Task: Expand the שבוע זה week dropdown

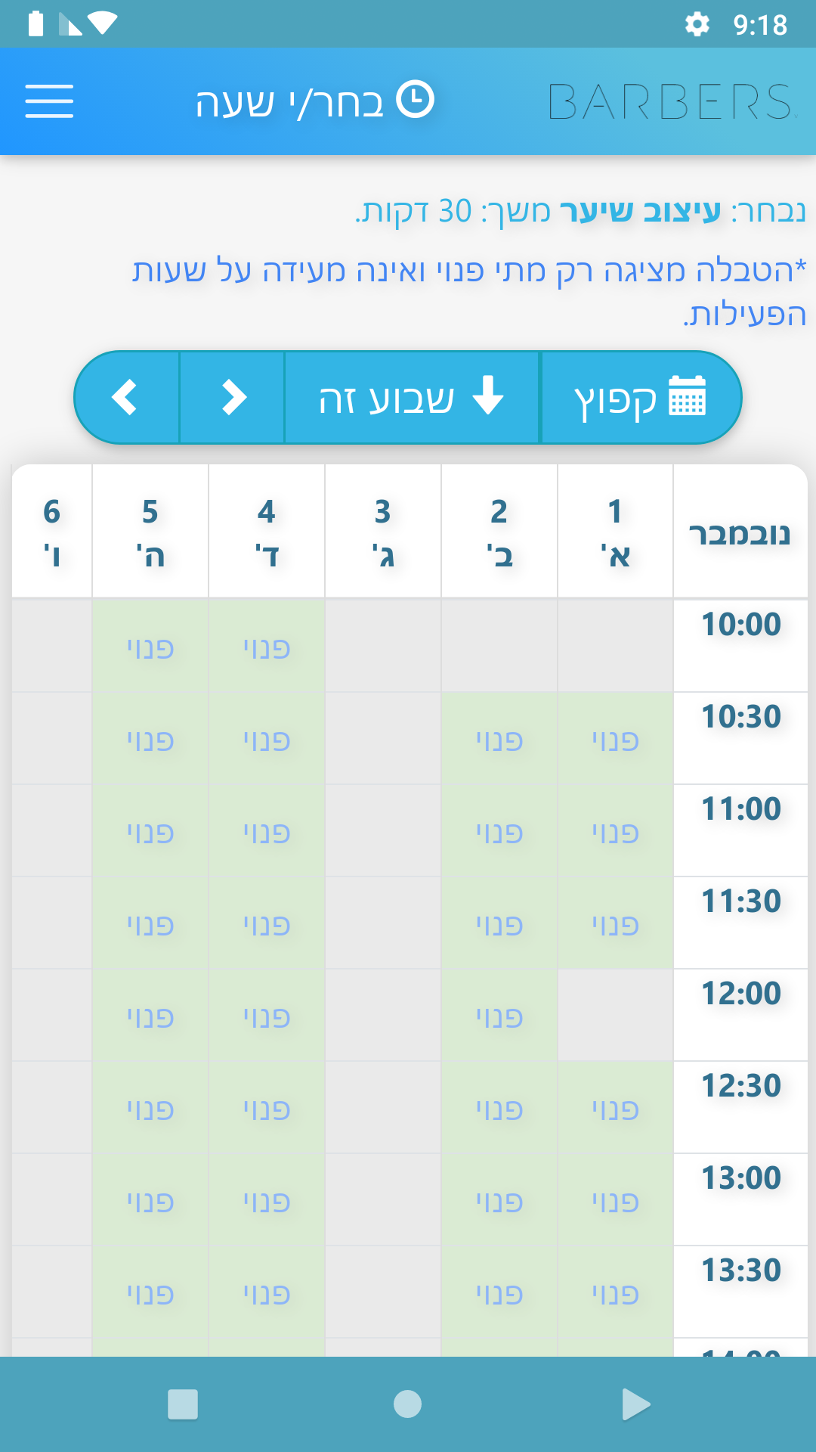Action: (x=412, y=397)
